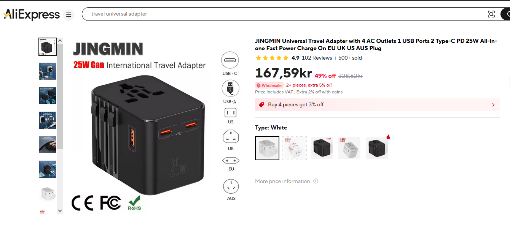Click the thumbnail list down arrow
This screenshot has height=229, width=510.
tap(60, 210)
